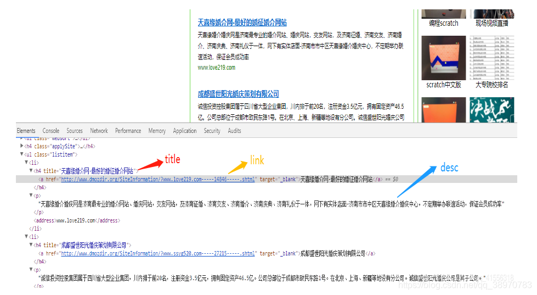
Task: Click the scratch中文版 thumbnail image
Action: 444,58
